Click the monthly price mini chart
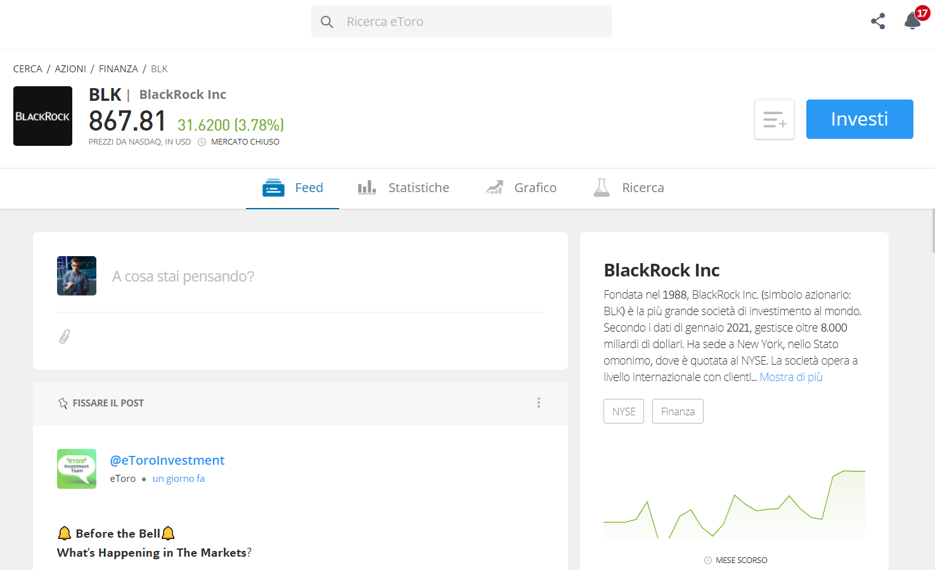This screenshot has height=570, width=935. coord(734,504)
